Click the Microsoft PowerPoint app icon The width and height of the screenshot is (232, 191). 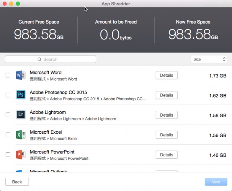(x=21, y=155)
